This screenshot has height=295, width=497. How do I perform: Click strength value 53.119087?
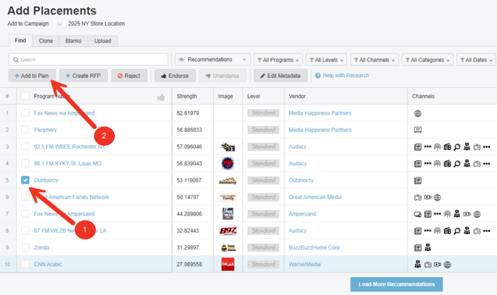pos(189,180)
